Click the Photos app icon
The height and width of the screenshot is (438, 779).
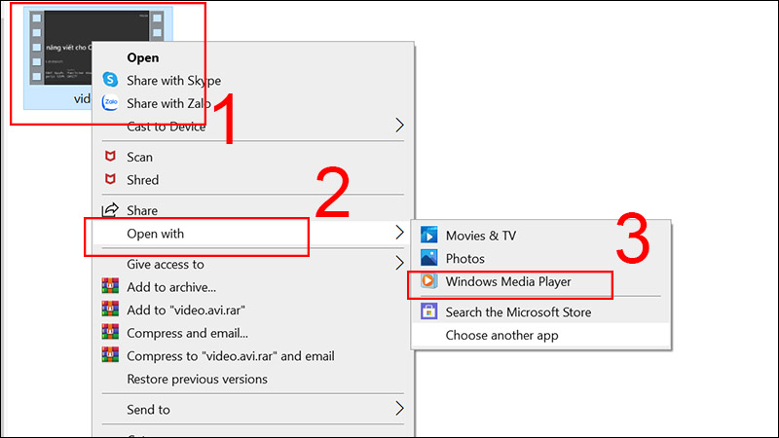click(x=428, y=258)
